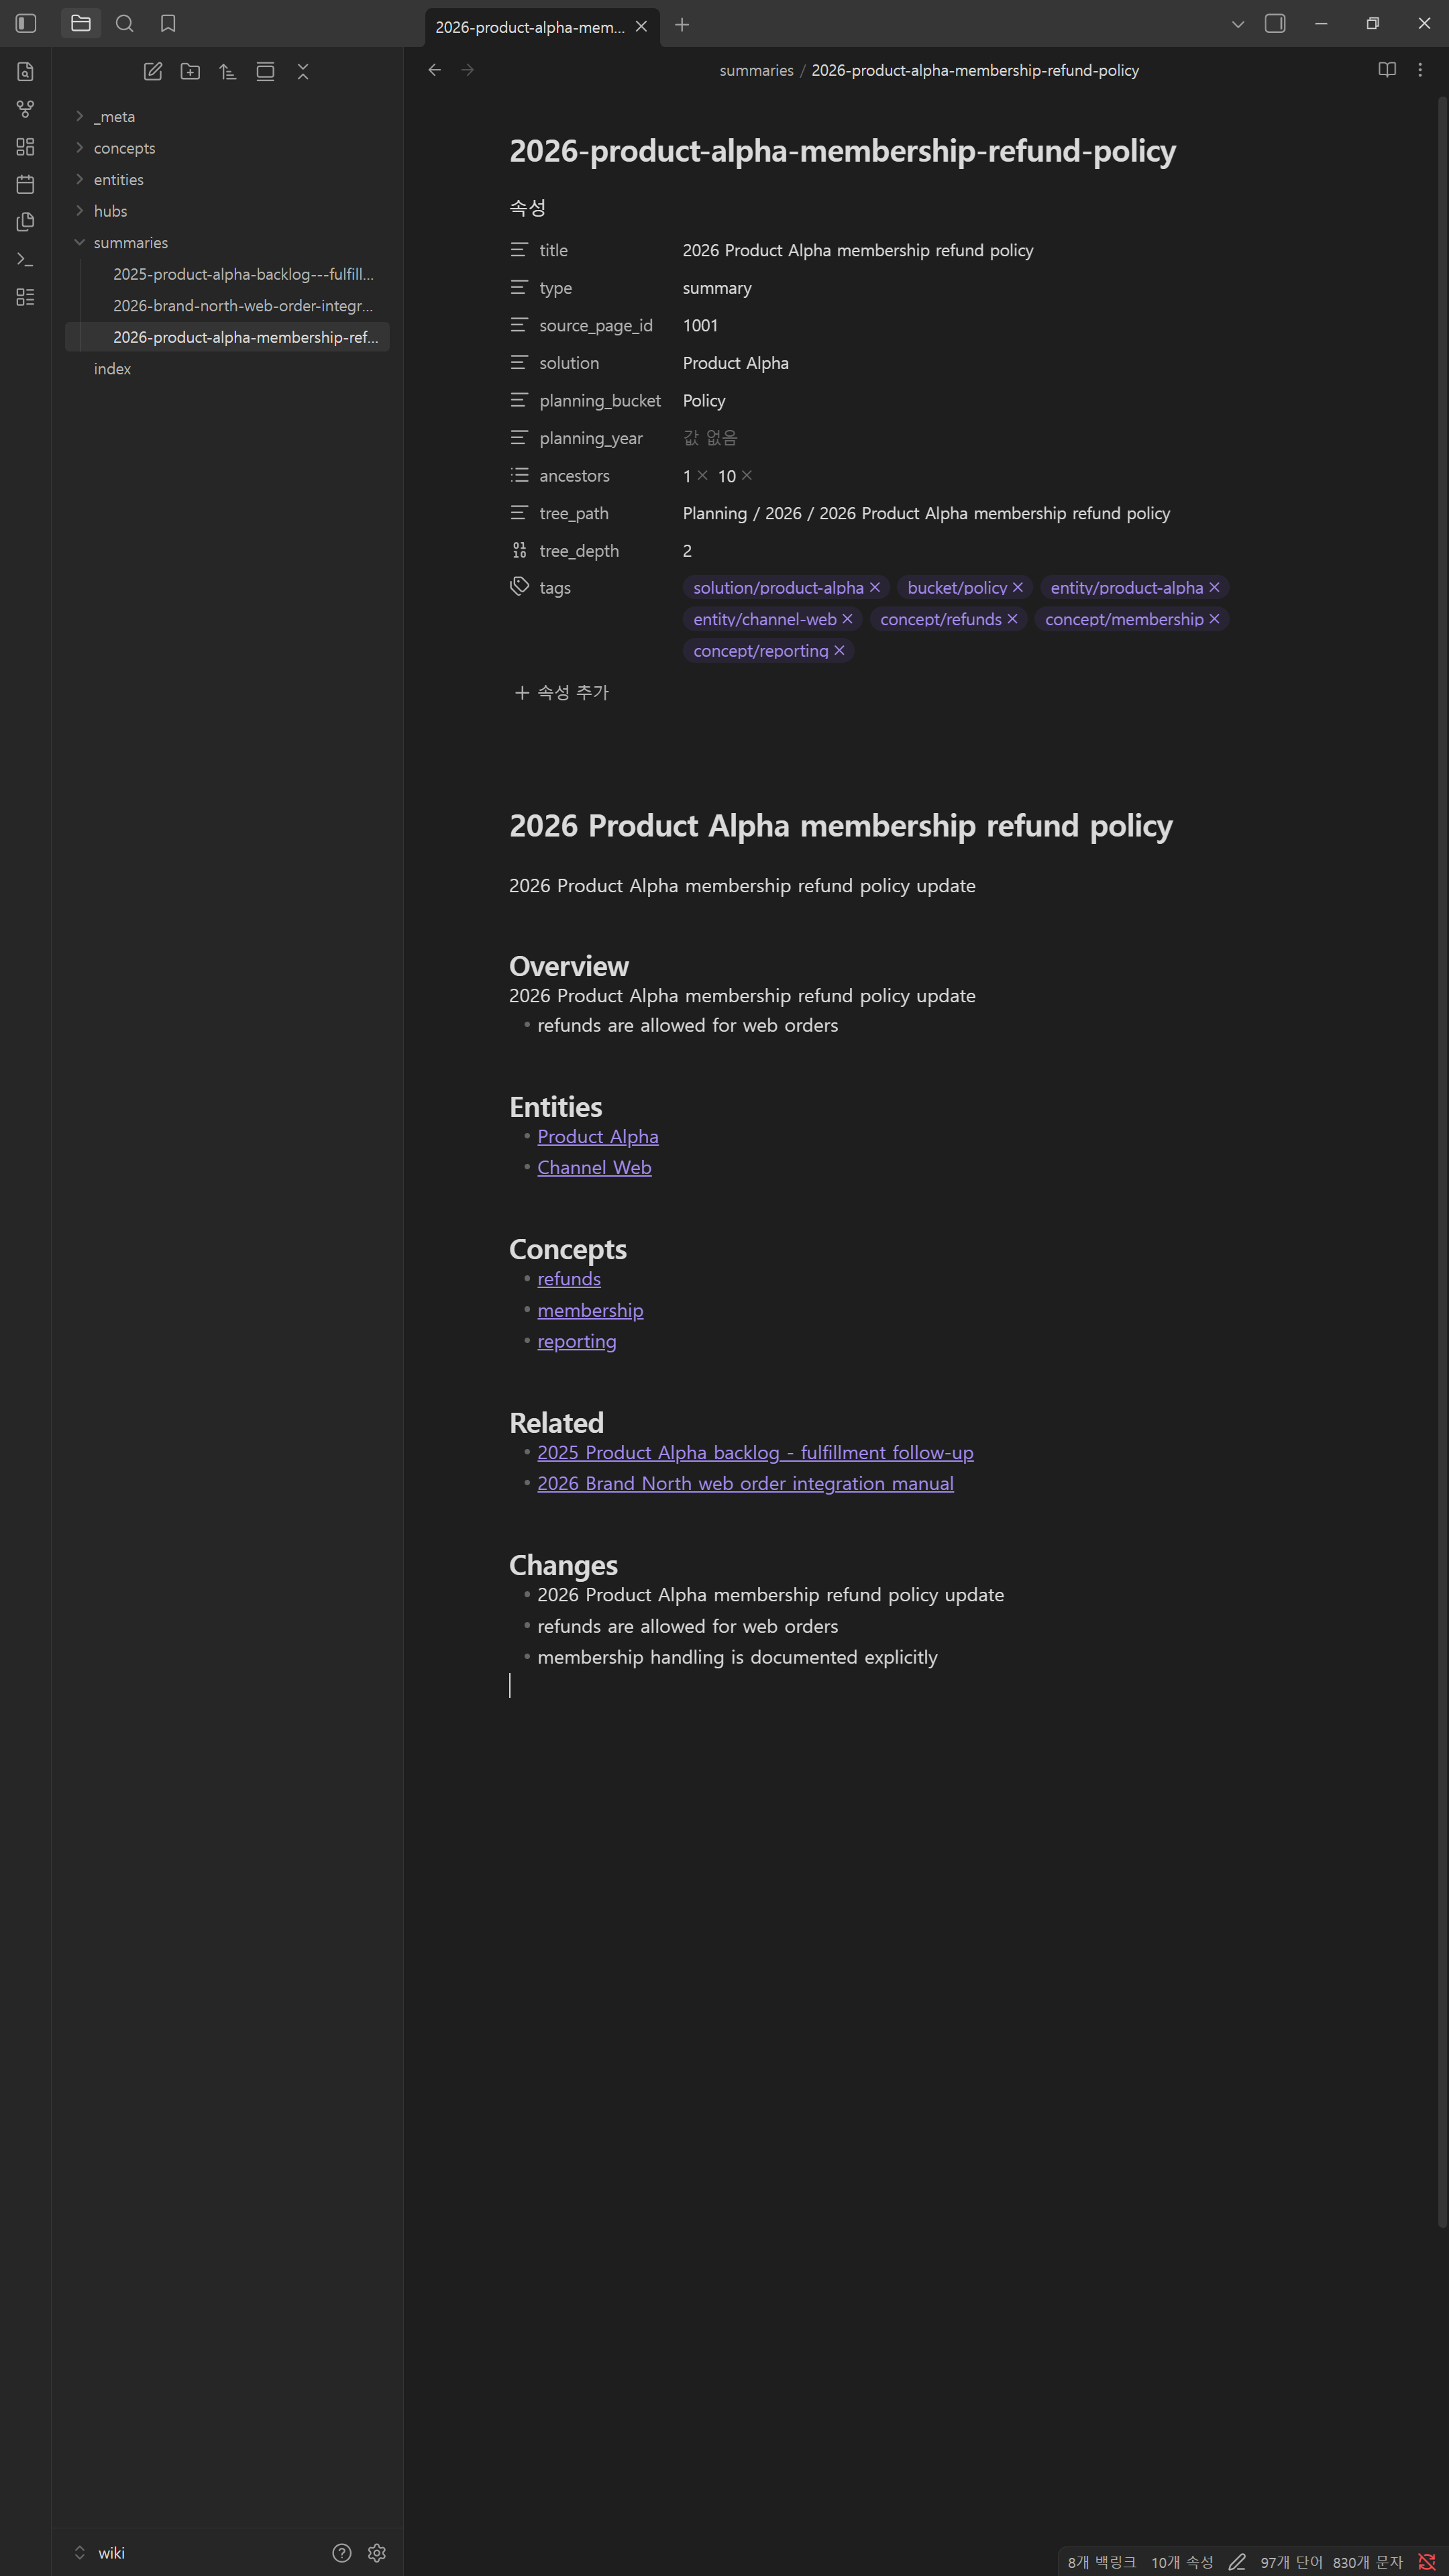Remove the concept/reporting tag
Viewport: 1449px width, 2576px height.
839,651
